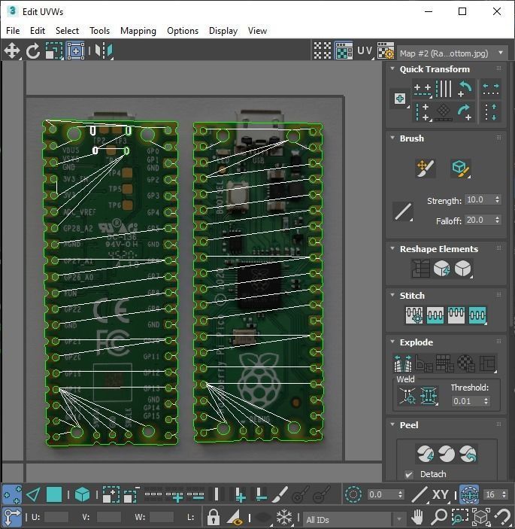Select the Pan view hand tool
The image size is (515, 529).
417,517
